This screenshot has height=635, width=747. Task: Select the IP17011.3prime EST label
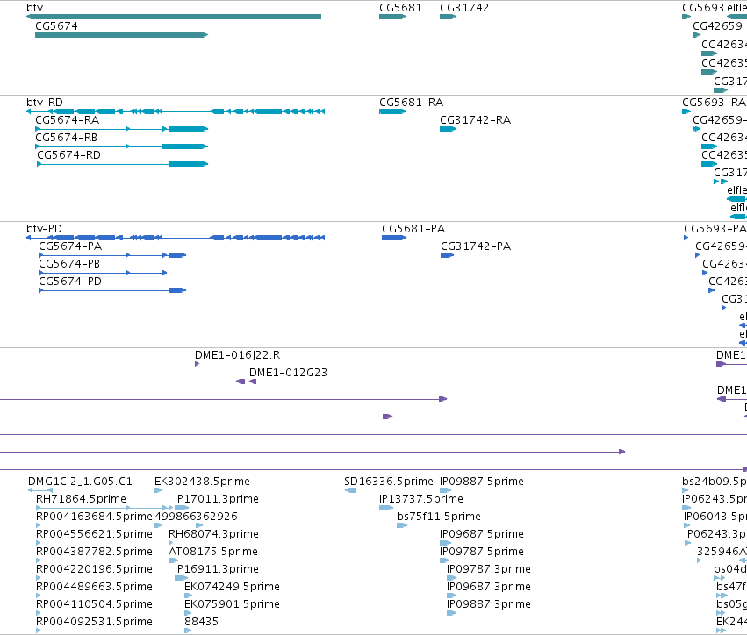pos(216,499)
